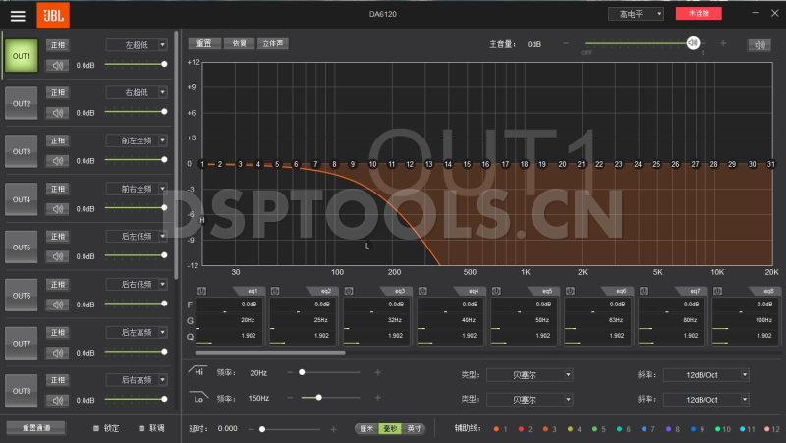Enable the 锁定 lock checkbox

click(x=96, y=428)
